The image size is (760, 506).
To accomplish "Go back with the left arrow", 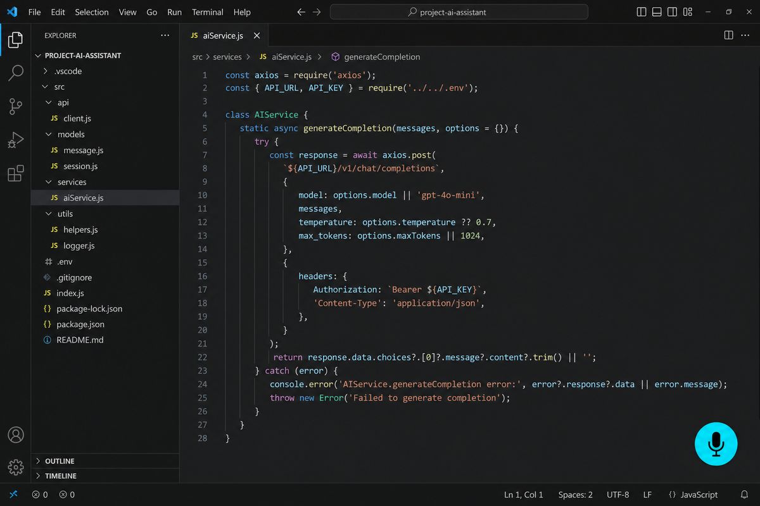I will click(301, 12).
